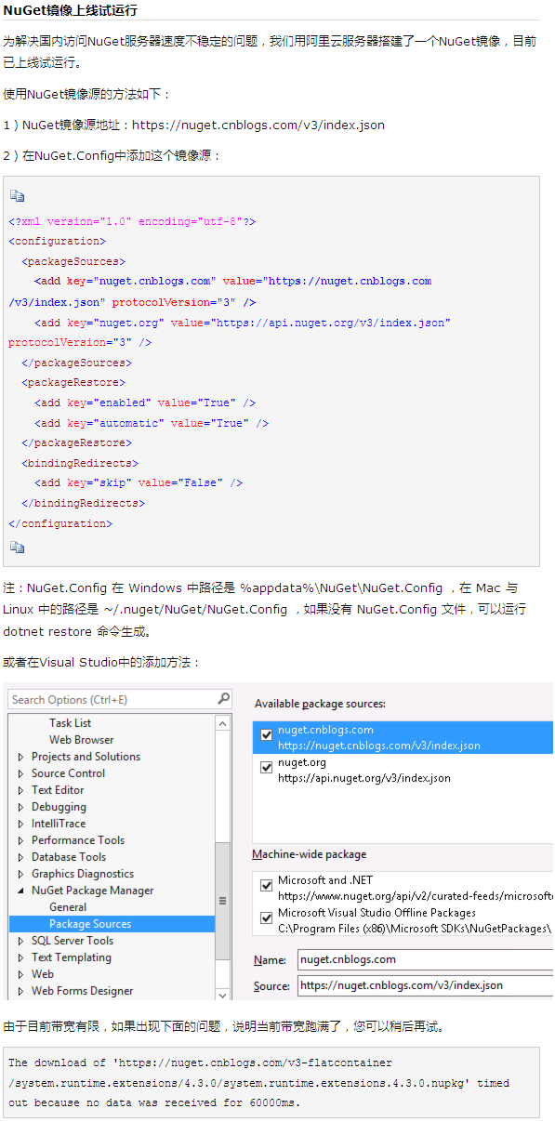
Task: Click the 'key="enabled"' add line
Action: [145, 403]
